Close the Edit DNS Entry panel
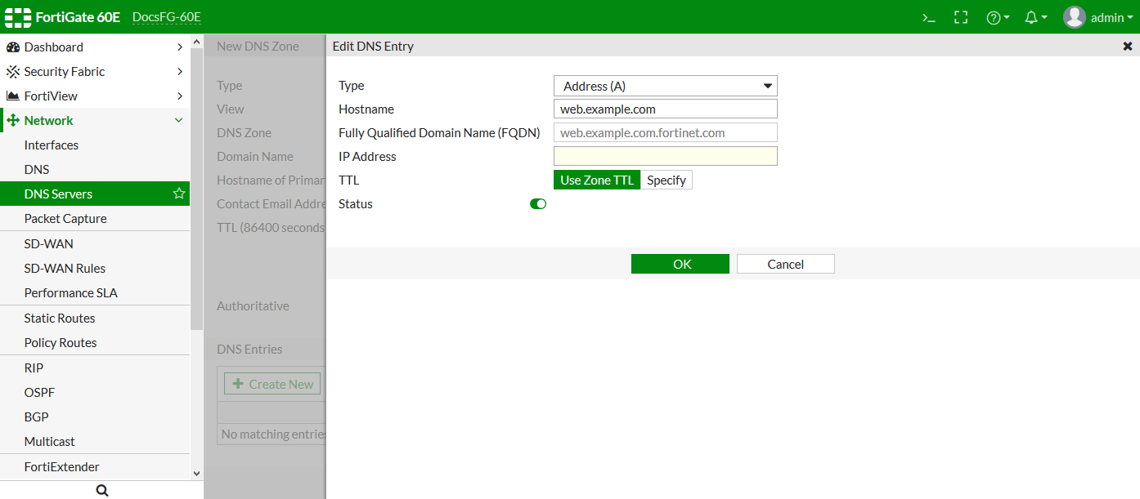Viewport: 1140px width, 499px height. 1128,47
